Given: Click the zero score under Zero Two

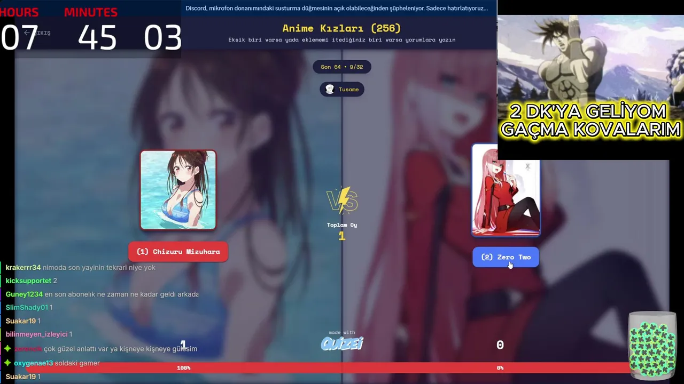Looking at the screenshot, I should (x=500, y=345).
